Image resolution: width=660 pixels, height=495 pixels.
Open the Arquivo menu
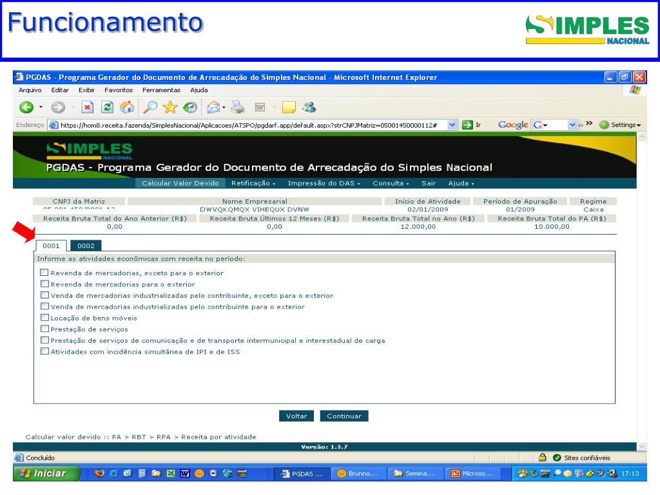(30, 90)
